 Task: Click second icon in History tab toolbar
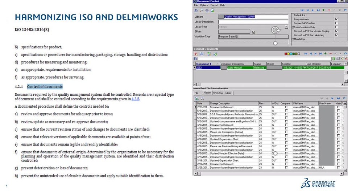pyautogui.click(x=202, y=98)
